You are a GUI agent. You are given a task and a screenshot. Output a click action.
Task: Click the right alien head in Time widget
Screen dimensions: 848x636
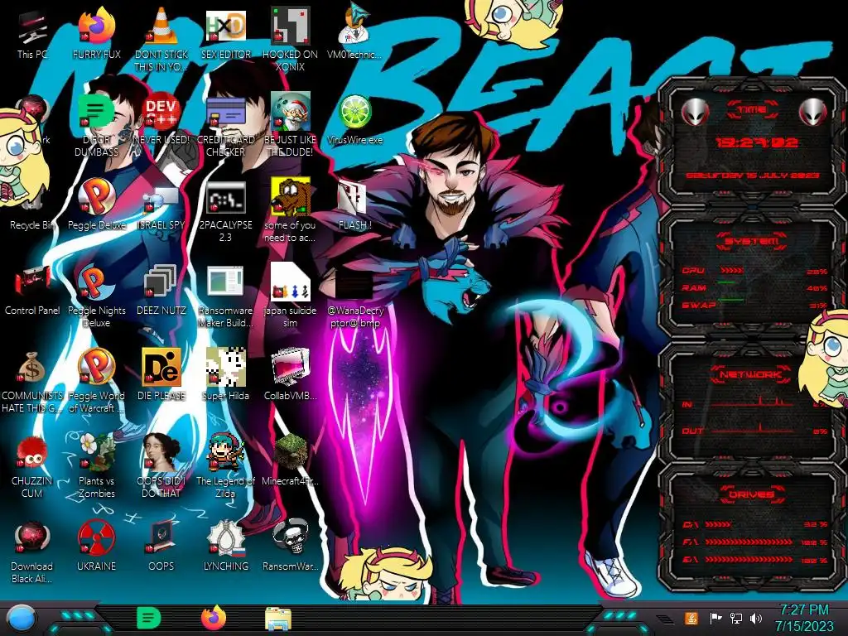[x=813, y=112]
